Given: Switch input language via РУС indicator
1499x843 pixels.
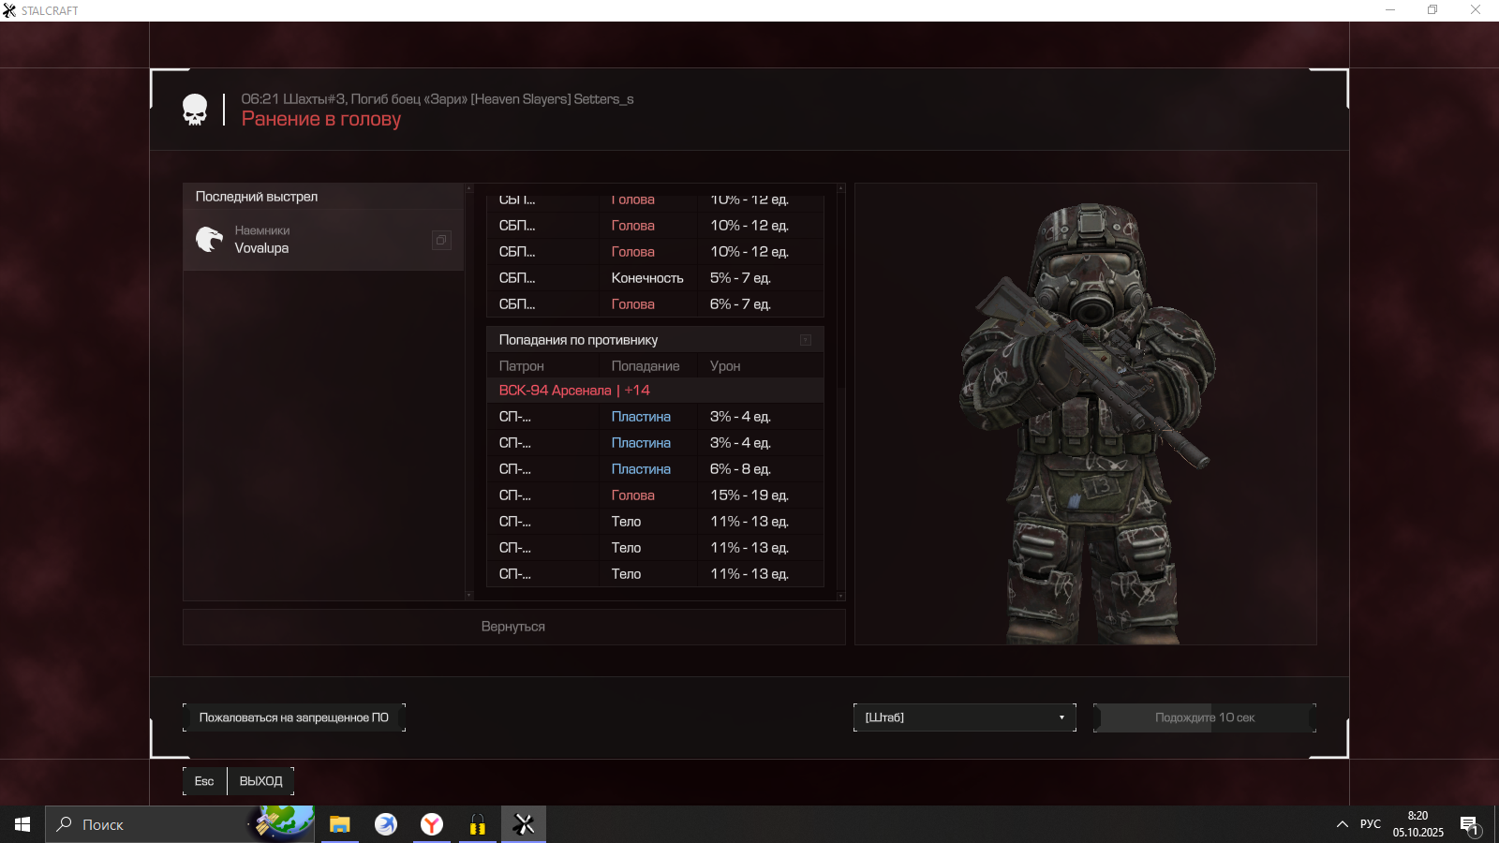Looking at the screenshot, I should pyautogui.click(x=1370, y=824).
